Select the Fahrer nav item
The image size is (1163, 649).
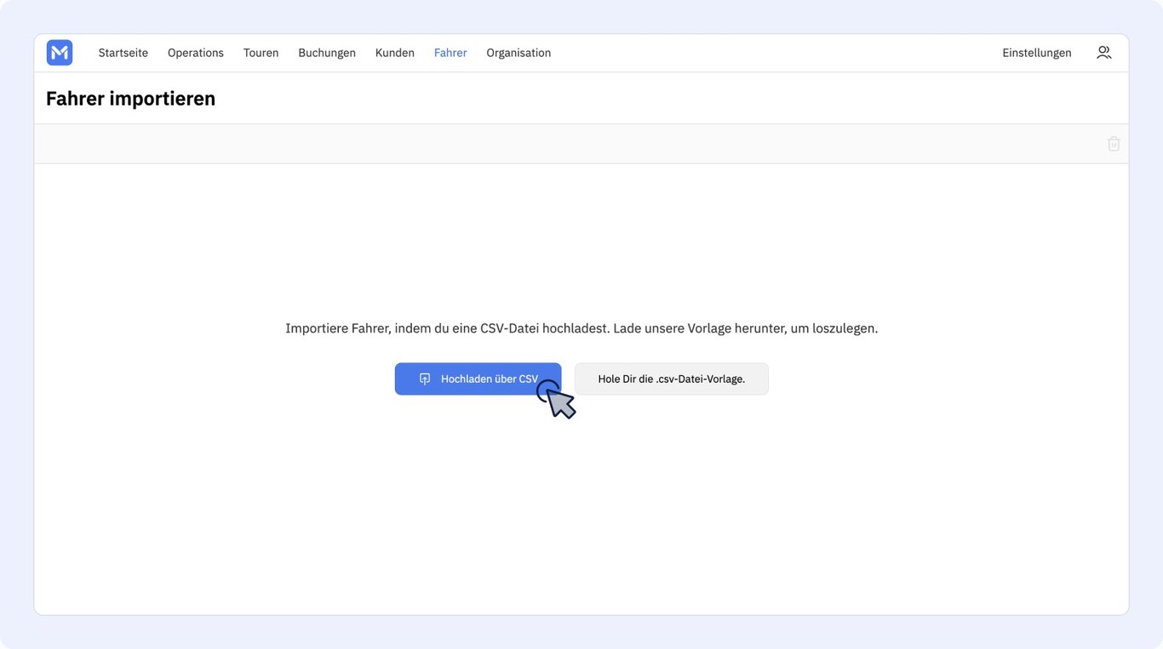pyautogui.click(x=450, y=53)
